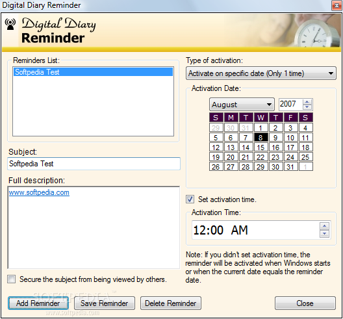Select highlighted day 8 on the calendar
Viewport: 343px width, 319px height.
(260, 137)
